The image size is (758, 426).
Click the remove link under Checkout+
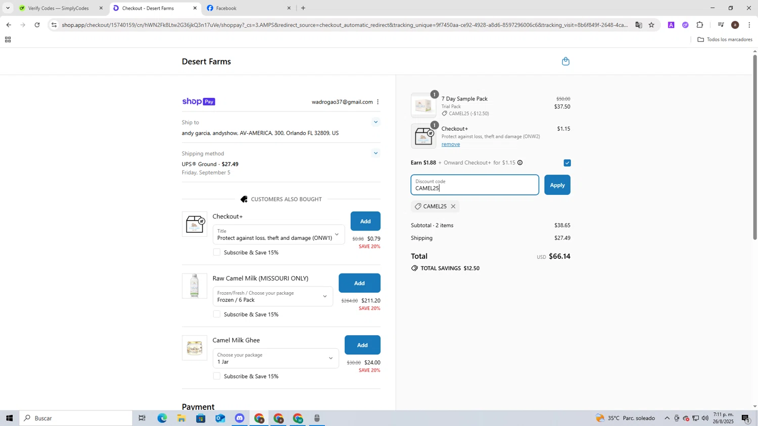451,144
